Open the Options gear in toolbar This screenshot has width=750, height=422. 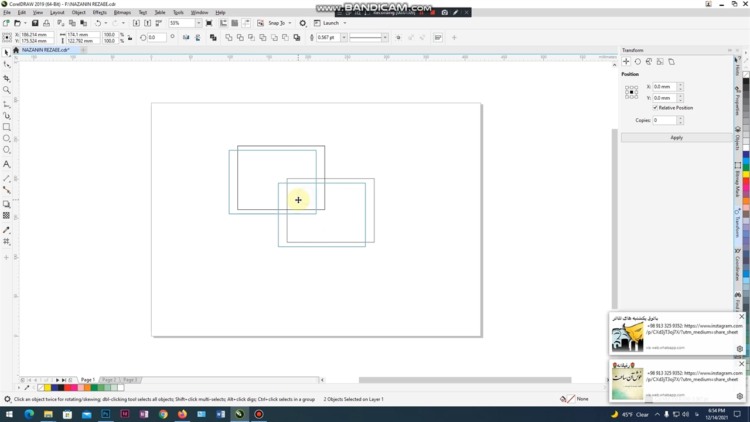click(303, 23)
